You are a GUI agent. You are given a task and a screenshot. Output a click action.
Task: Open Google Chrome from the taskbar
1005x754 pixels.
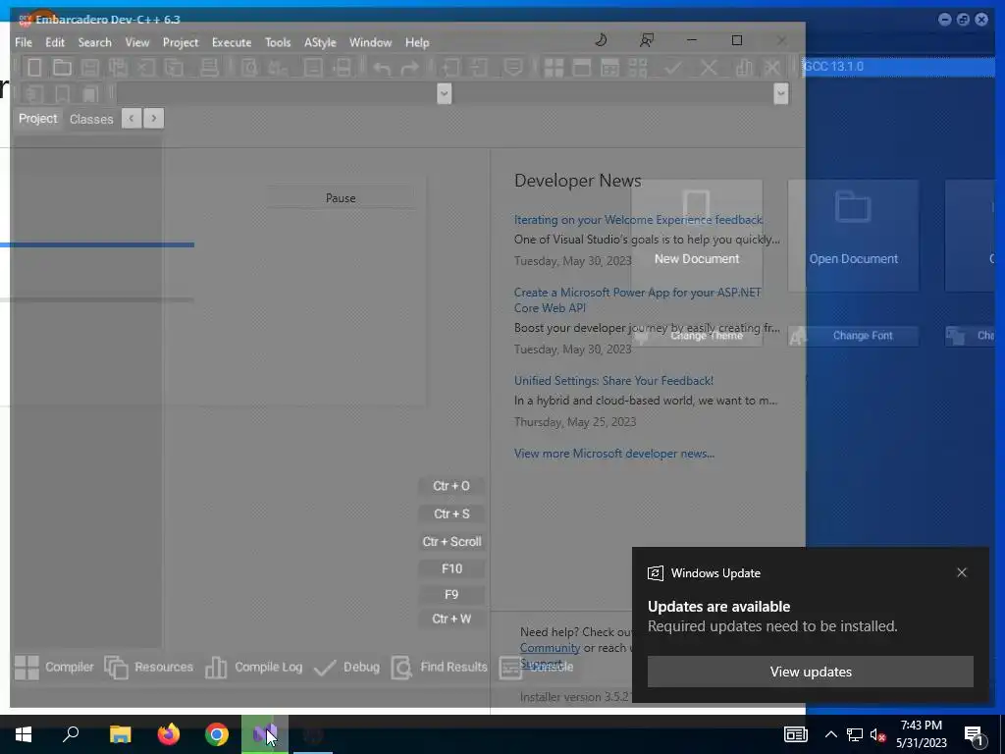[x=217, y=734]
